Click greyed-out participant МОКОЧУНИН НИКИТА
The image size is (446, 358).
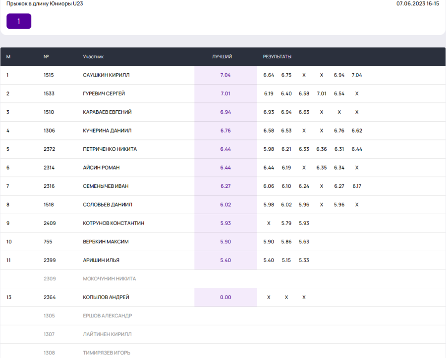click(x=109, y=279)
